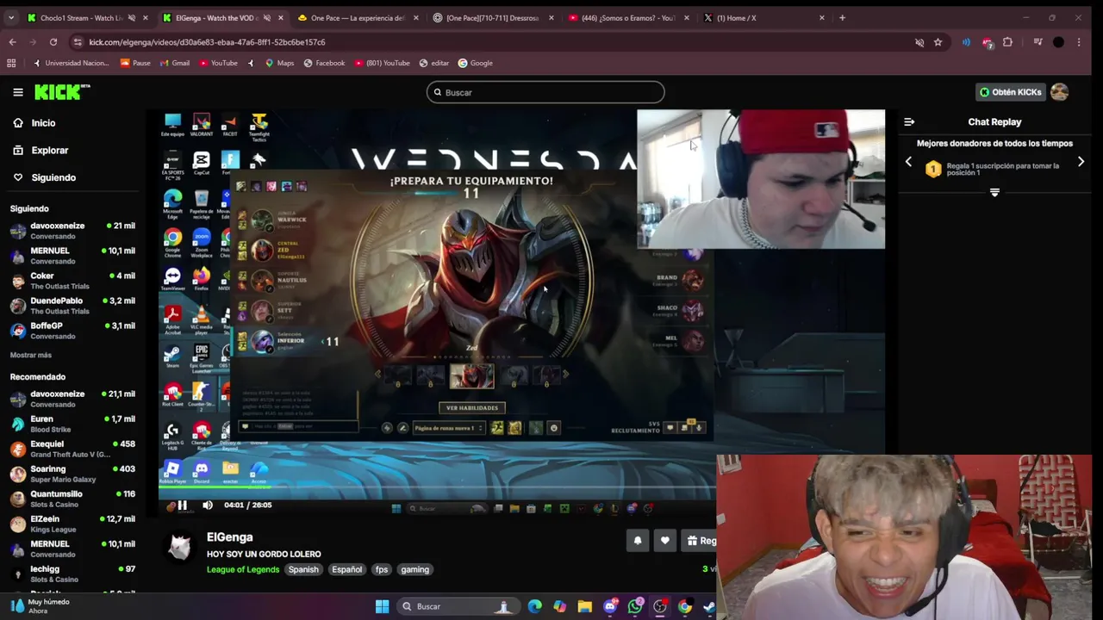Open the bookmarks bar apps grid

(11, 63)
